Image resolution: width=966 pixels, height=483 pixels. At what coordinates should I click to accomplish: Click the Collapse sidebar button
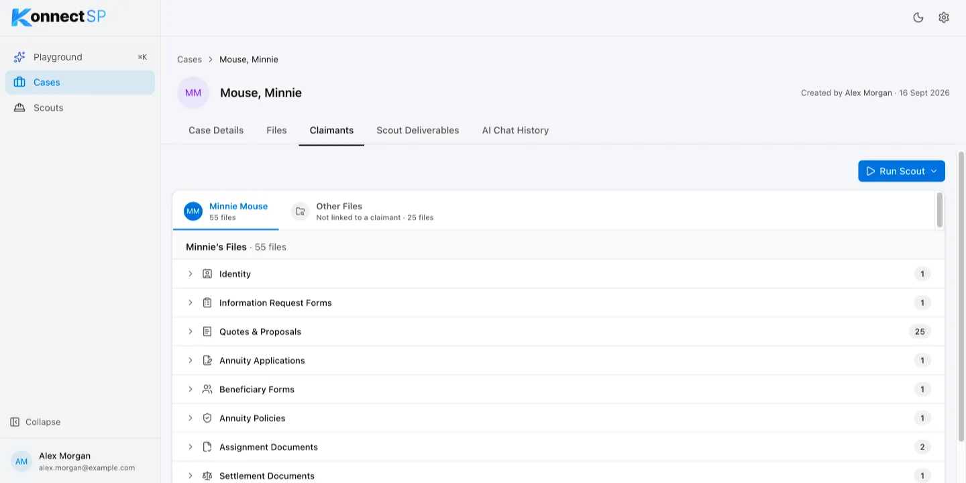[x=35, y=422]
